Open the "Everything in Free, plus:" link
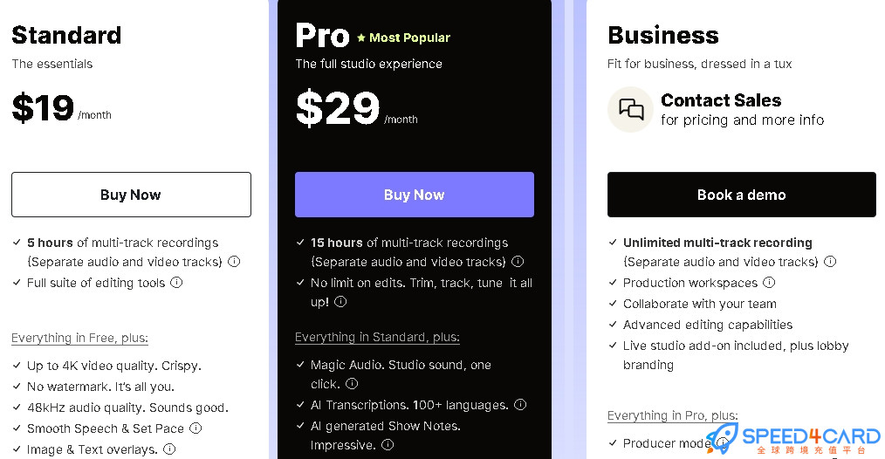 coord(79,338)
